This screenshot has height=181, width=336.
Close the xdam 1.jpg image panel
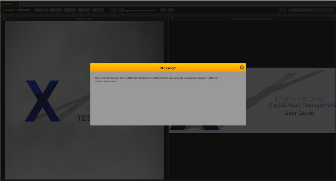coord(165,19)
